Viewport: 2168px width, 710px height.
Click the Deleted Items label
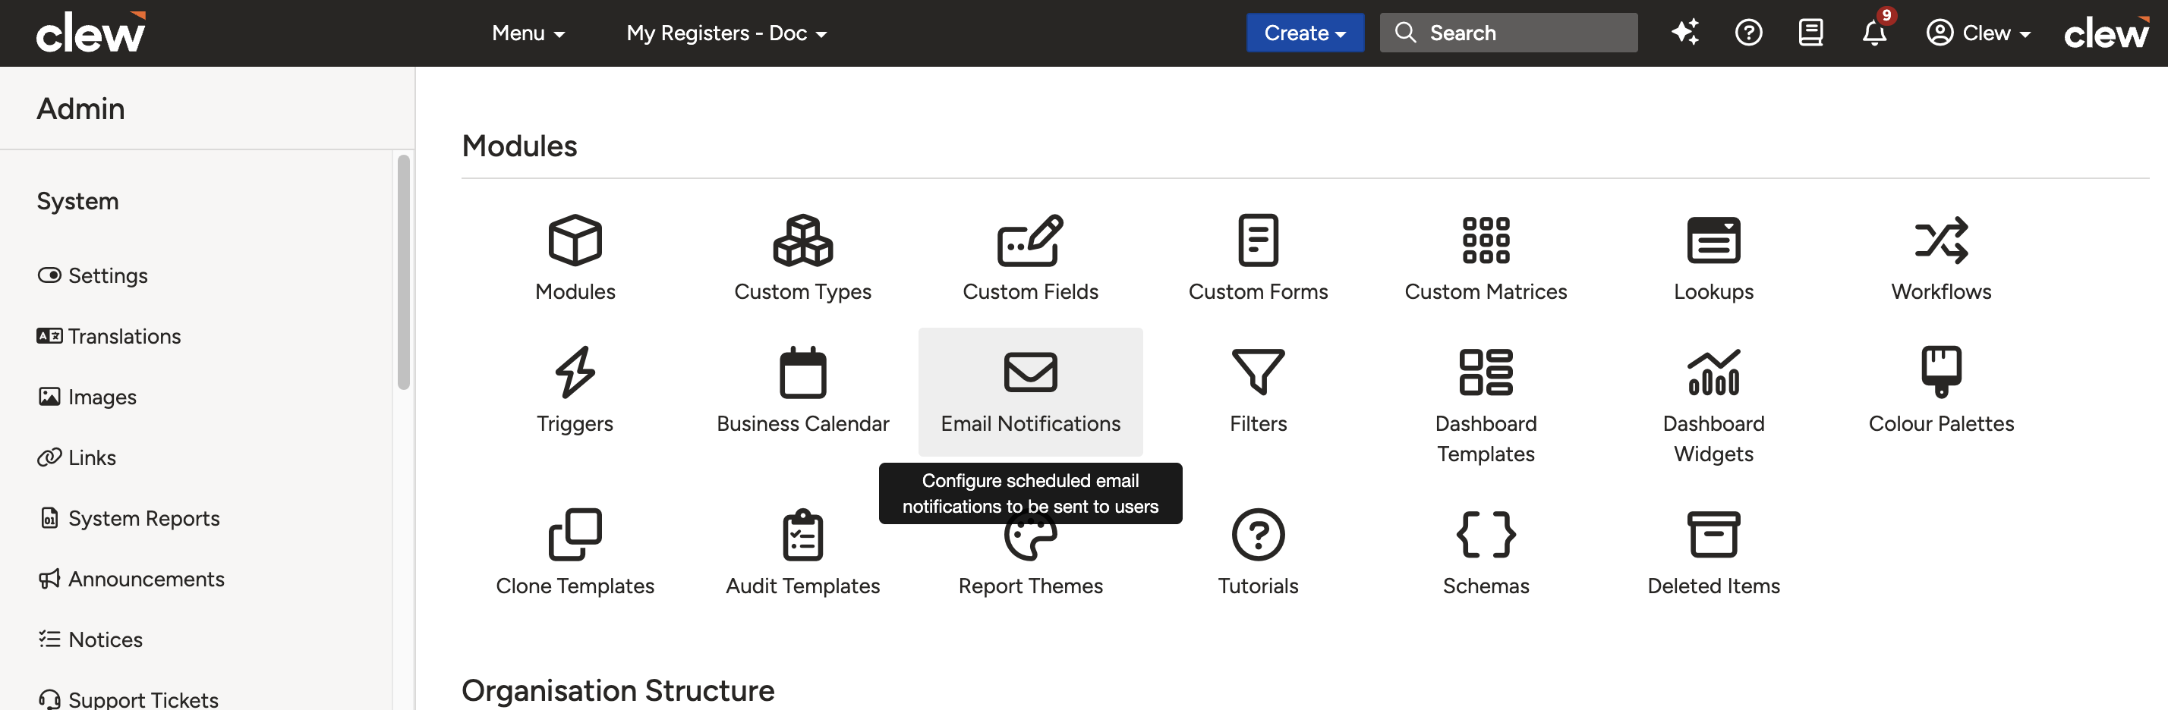1713,586
